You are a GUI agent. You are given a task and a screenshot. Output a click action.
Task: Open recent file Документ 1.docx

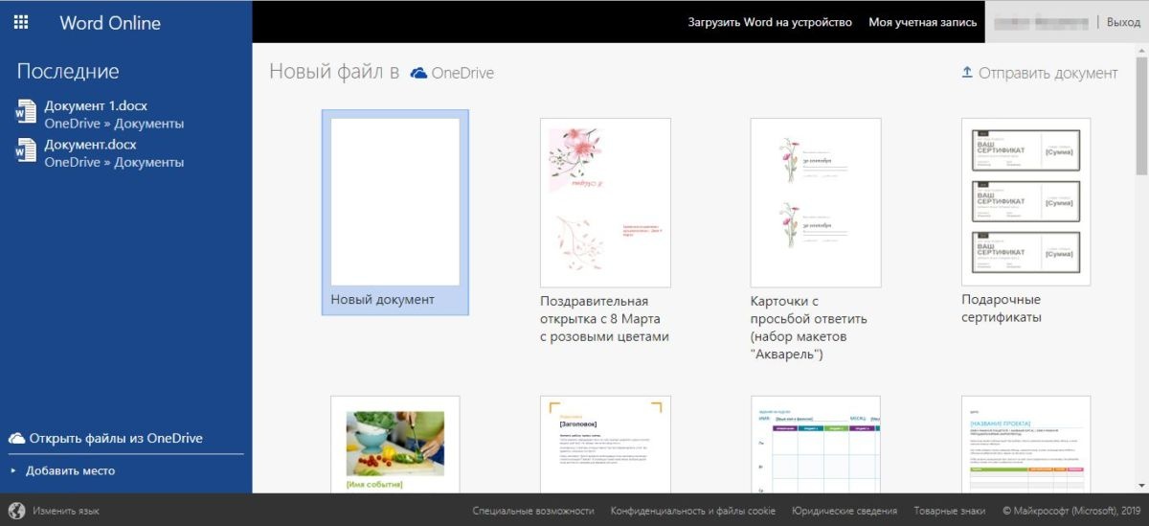coord(96,106)
